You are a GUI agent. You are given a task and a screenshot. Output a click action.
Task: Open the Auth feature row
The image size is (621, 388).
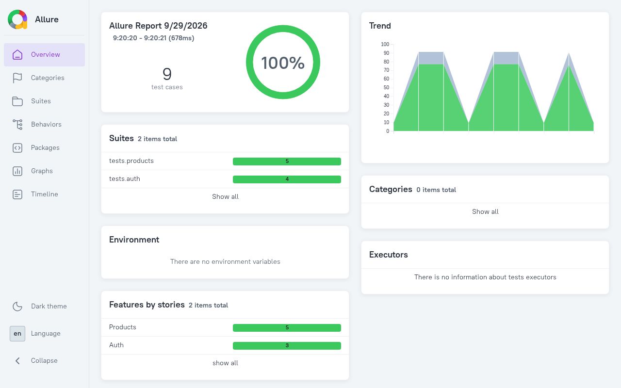225,345
